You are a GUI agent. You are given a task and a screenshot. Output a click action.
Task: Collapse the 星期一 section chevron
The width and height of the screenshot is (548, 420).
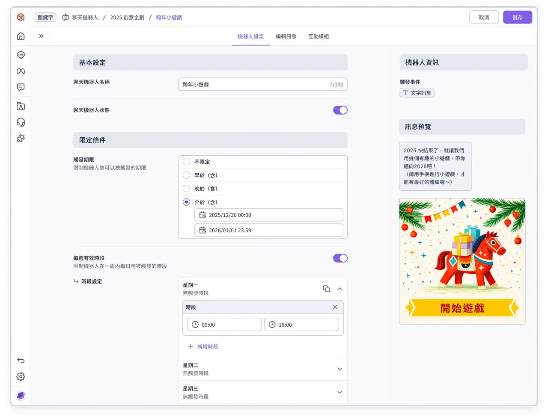[340, 289]
